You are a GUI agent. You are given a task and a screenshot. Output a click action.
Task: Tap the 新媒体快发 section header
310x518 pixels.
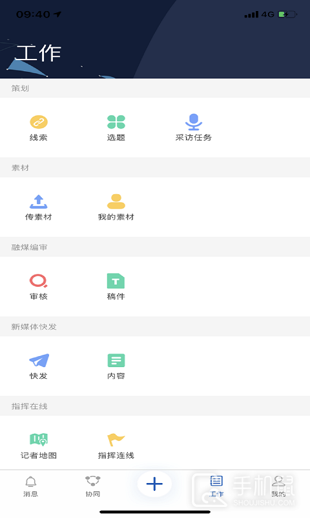[34, 327]
